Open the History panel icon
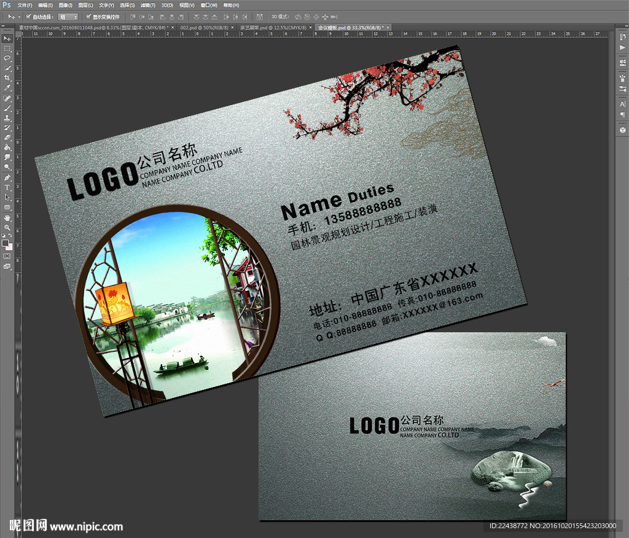629x538 pixels. (x=622, y=37)
